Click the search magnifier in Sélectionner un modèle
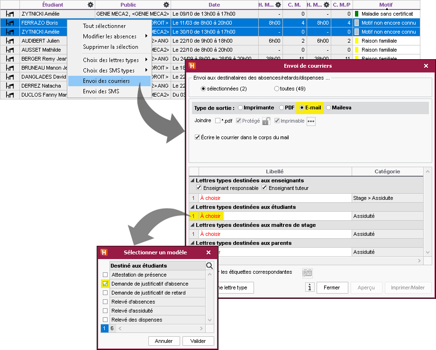 click(209, 266)
